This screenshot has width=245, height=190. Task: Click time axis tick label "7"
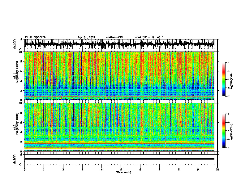160,170
